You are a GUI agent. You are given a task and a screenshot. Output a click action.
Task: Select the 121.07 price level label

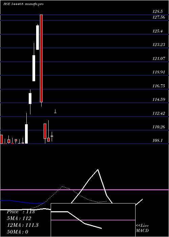point(159,58)
